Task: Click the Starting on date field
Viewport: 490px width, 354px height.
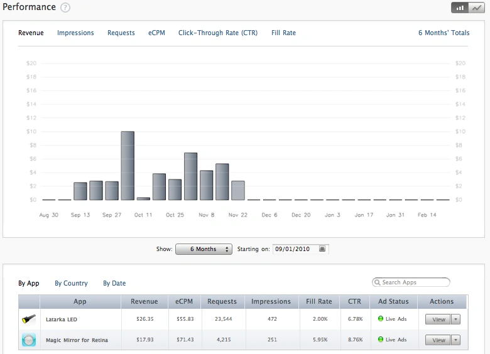Action: pyautogui.click(x=301, y=249)
